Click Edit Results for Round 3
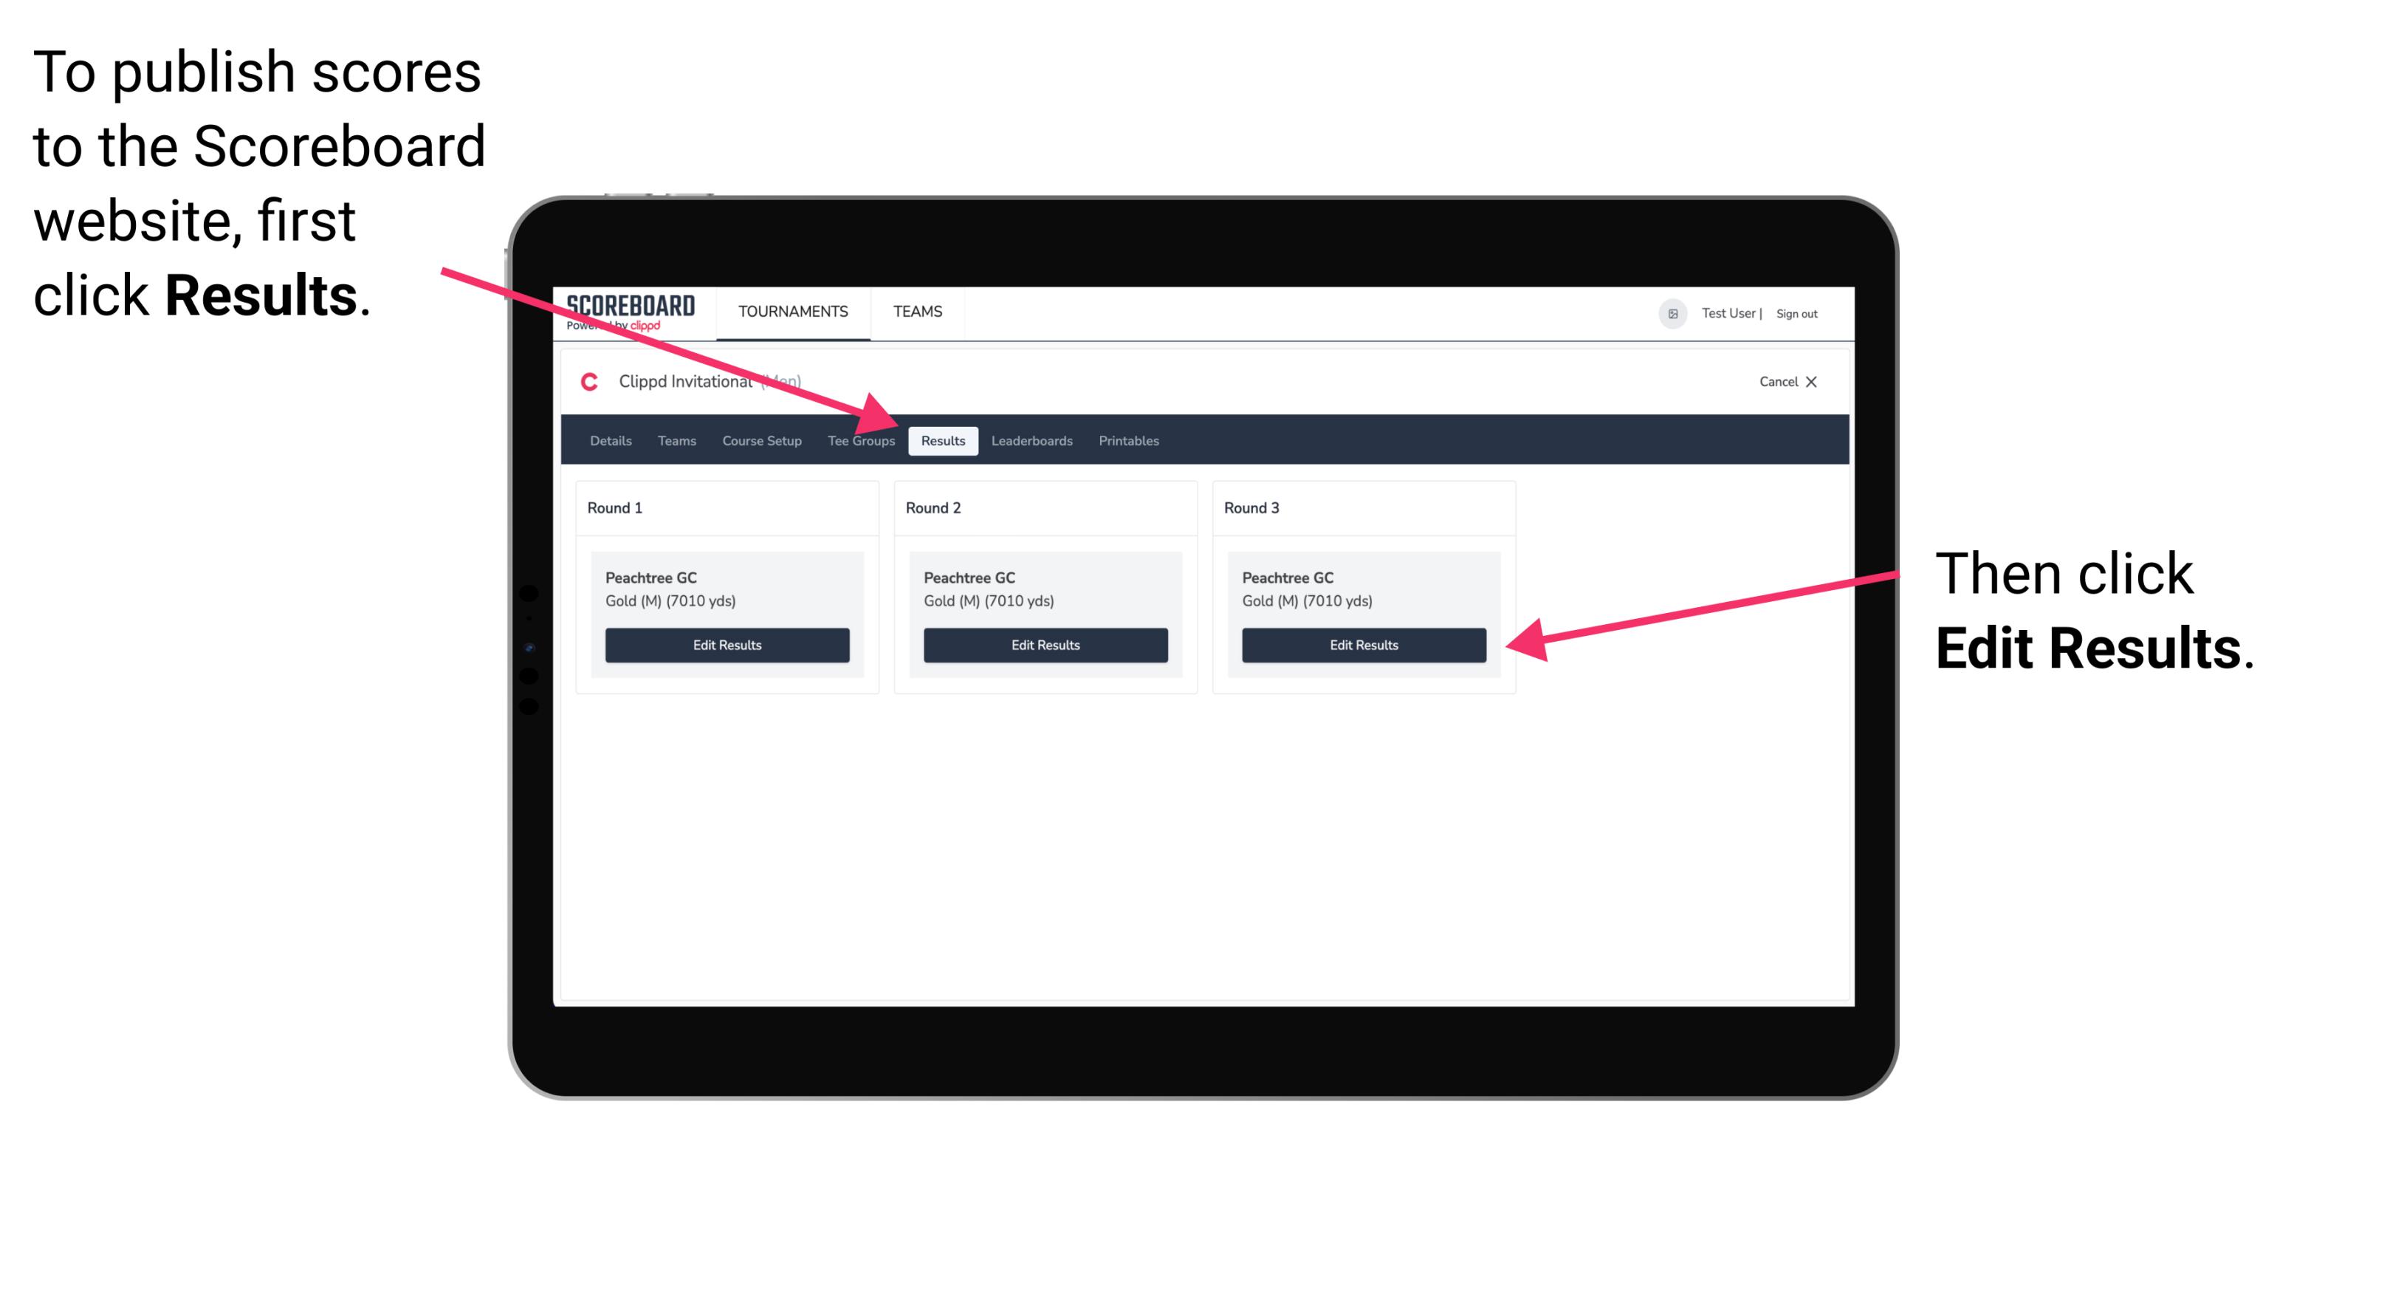Viewport: 2404px width, 1294px height. click(1362, 646)
